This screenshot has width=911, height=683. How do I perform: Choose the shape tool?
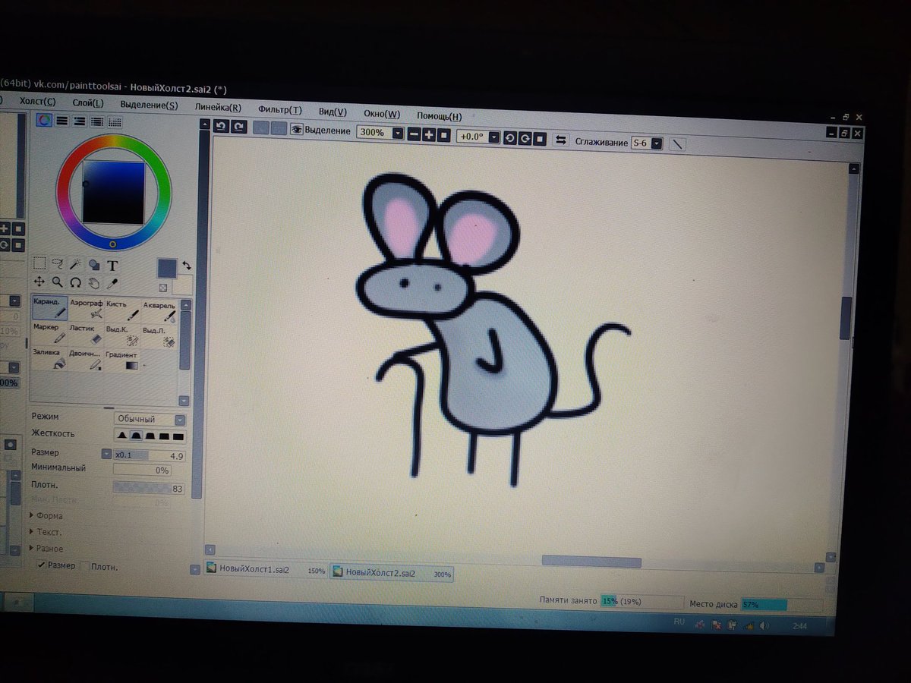(x=94, y=265)
